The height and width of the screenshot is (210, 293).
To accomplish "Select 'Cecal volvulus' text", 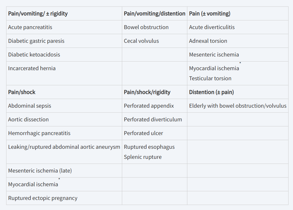I will coord(141,41).
